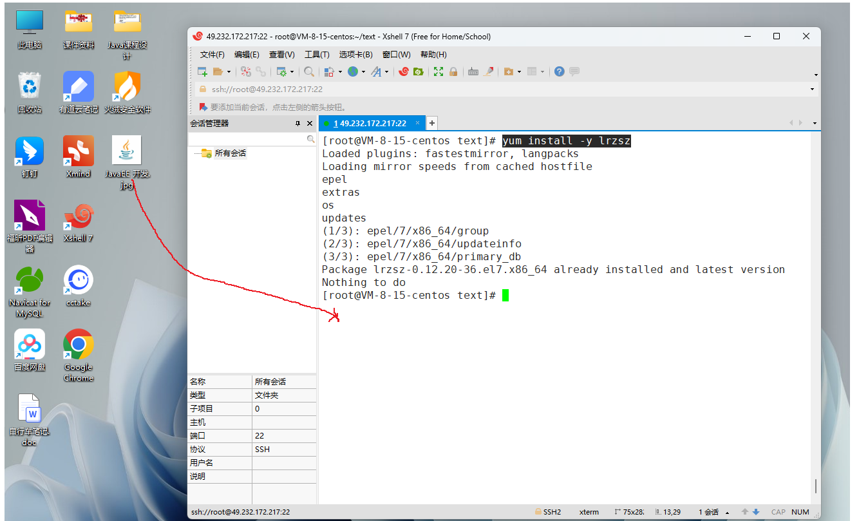Click the grayed-out reconnect chain icon
859x521 pixels.
[261, 71]
